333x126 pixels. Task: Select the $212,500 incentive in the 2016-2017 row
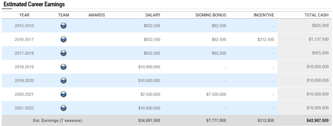[x=266, y=40]
